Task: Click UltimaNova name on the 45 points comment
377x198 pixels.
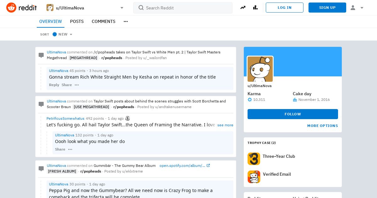Action: click(58, 71)
